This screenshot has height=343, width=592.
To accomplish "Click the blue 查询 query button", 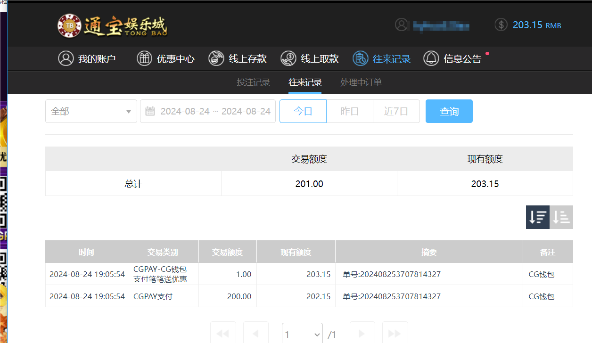I will pos(449,111).
